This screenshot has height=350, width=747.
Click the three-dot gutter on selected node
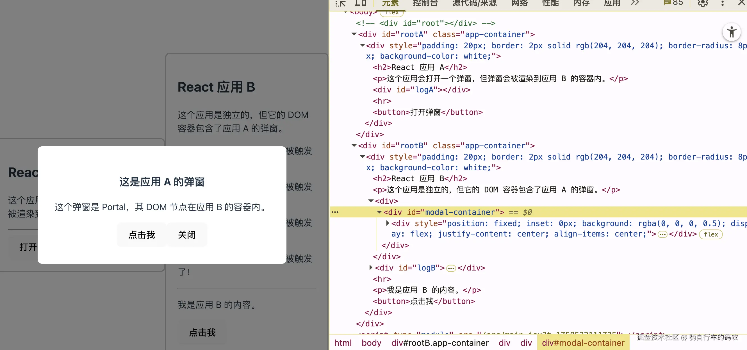click(x=335, y=212)
